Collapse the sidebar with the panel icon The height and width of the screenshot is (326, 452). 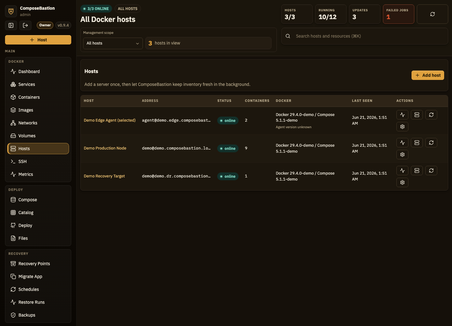coord(11,25)
